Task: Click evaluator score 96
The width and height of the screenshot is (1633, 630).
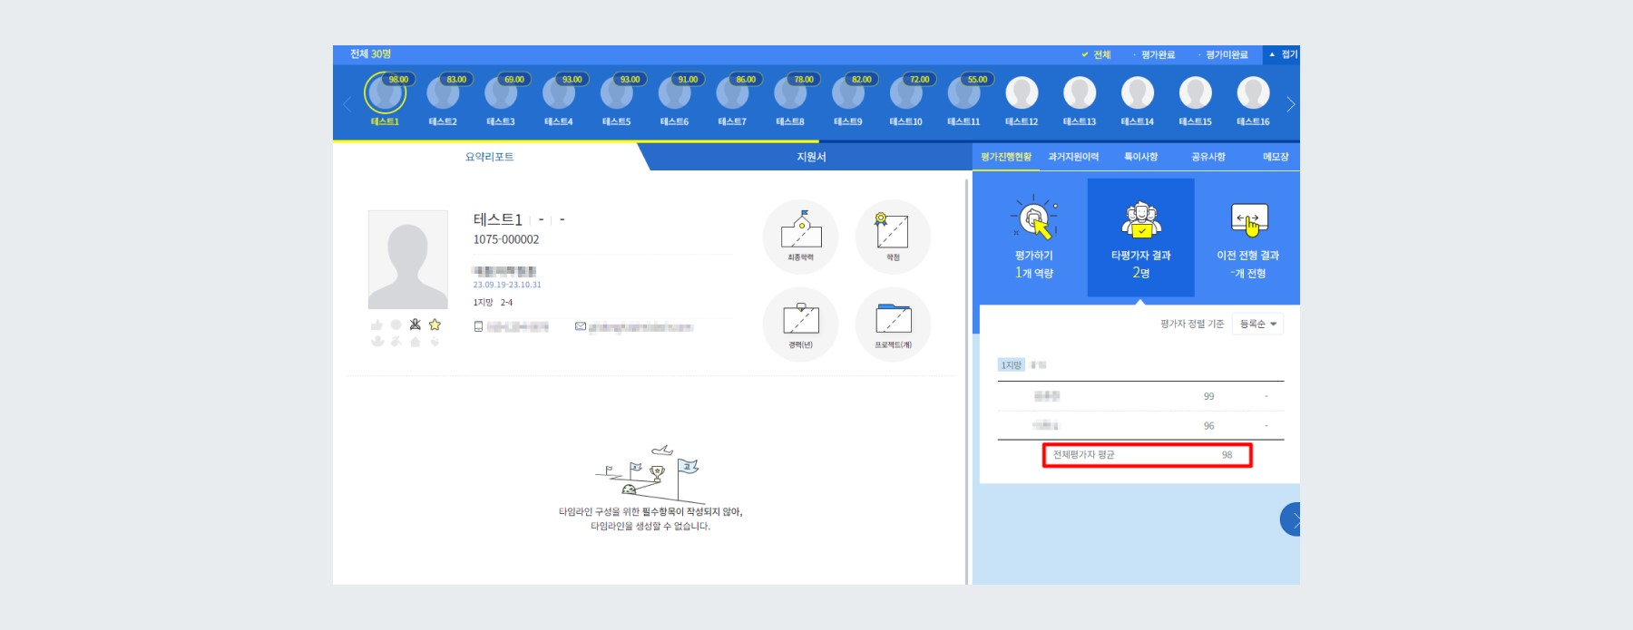Action: click(x=1208, y=426)
